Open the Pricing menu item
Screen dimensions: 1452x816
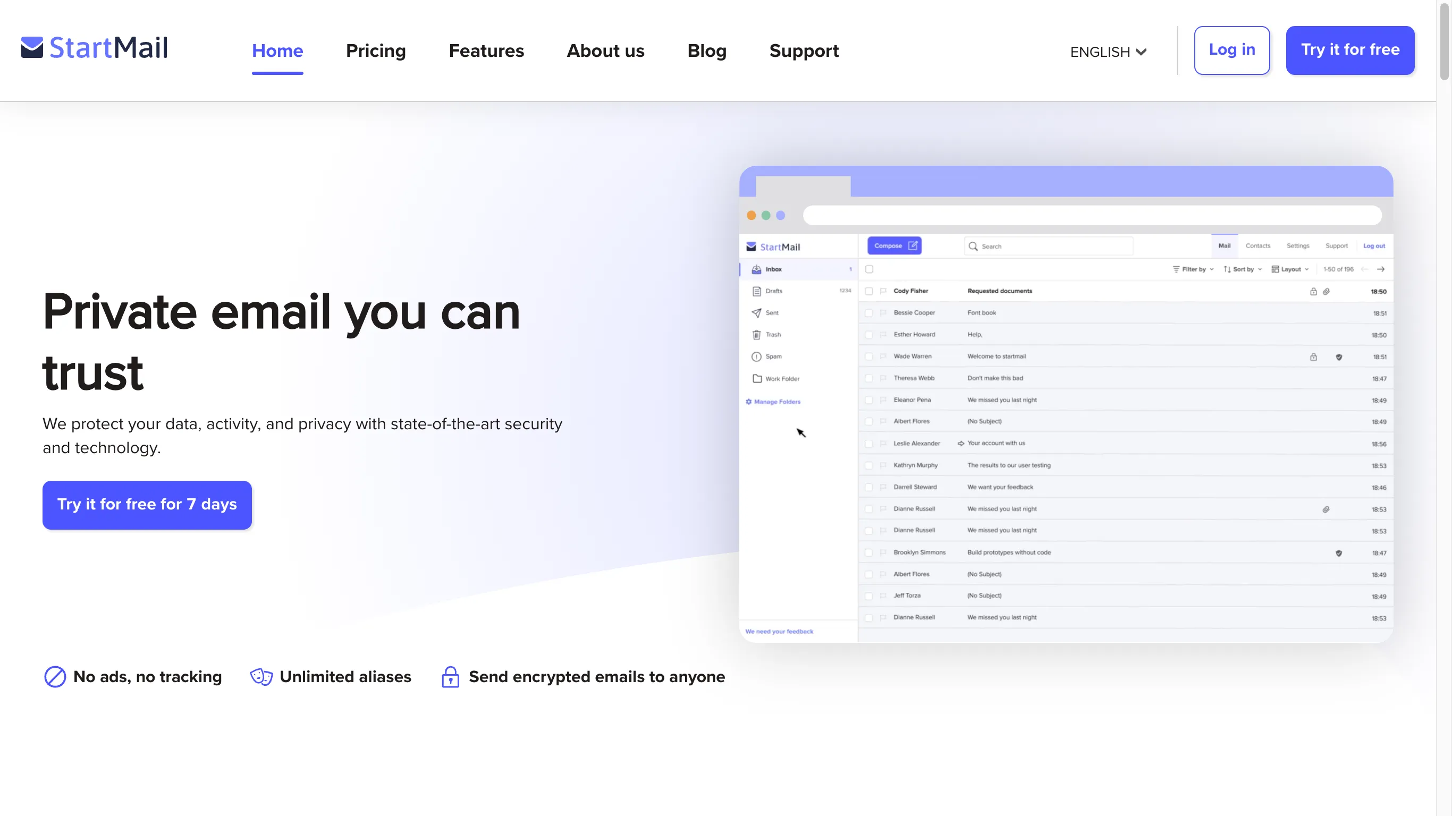click(x=375, y=50)
